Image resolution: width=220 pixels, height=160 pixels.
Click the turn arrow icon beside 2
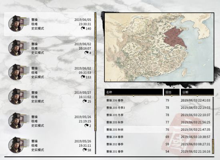point(86,126)
